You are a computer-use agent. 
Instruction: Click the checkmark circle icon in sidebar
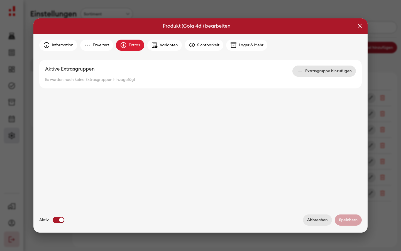tap(12, 86)
